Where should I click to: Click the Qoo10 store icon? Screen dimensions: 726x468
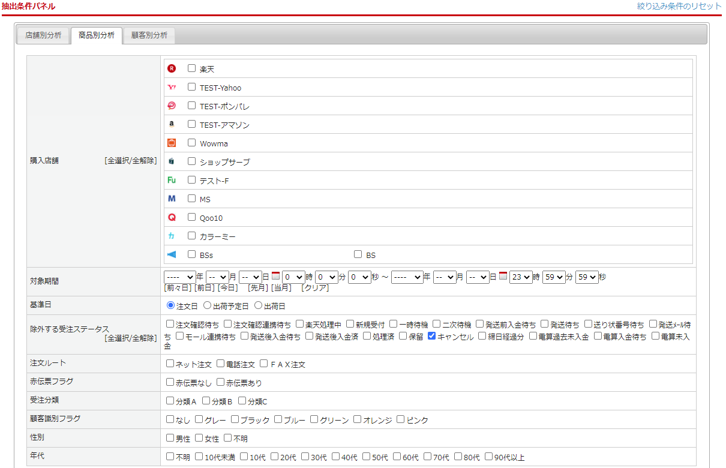(172, 217)
